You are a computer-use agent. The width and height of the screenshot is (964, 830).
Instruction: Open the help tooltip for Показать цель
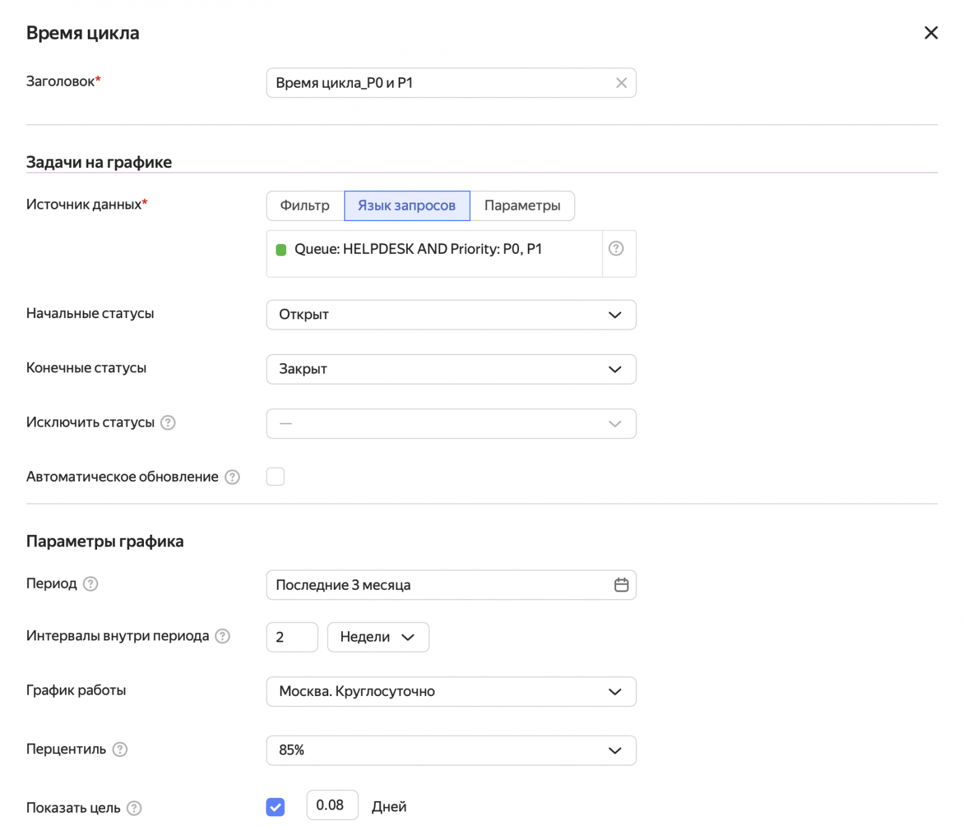(134, 808)
